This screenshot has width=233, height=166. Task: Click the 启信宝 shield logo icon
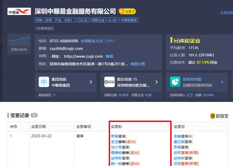tap(213, 116)
